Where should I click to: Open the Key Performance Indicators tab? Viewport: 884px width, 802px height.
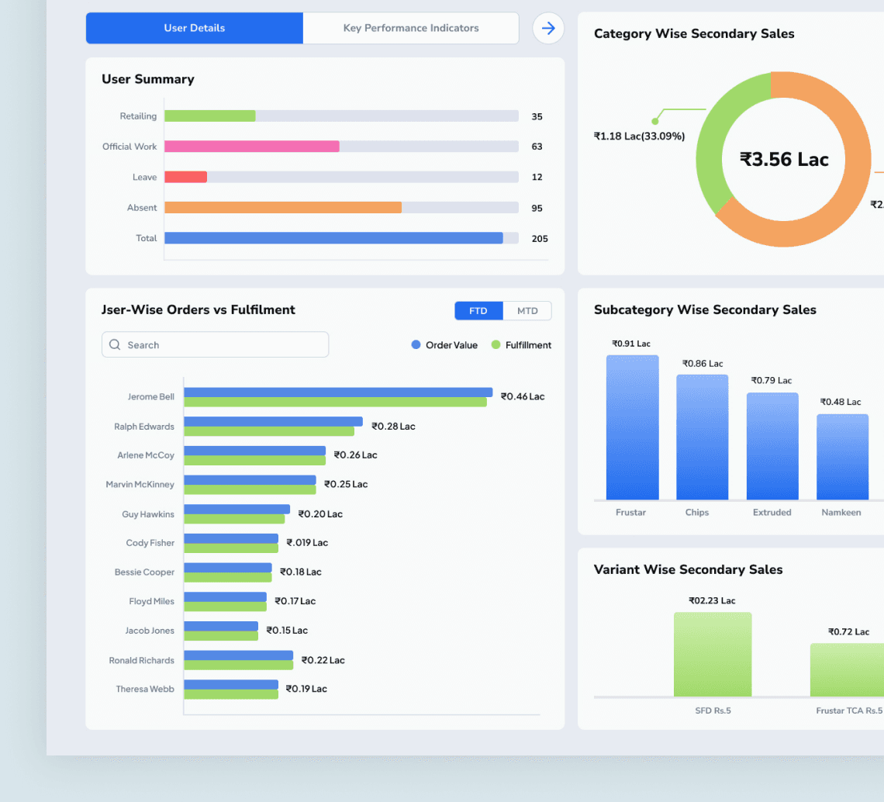411,28
